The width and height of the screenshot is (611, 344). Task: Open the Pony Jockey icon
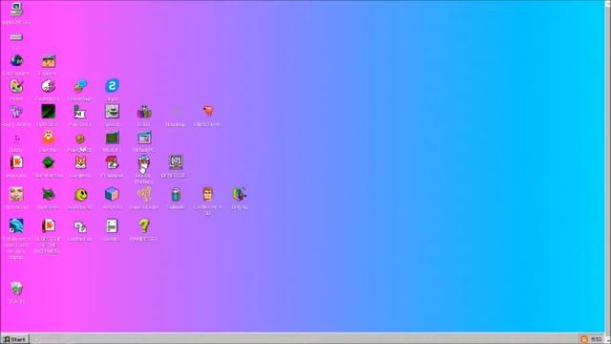(x=16, y=112)
